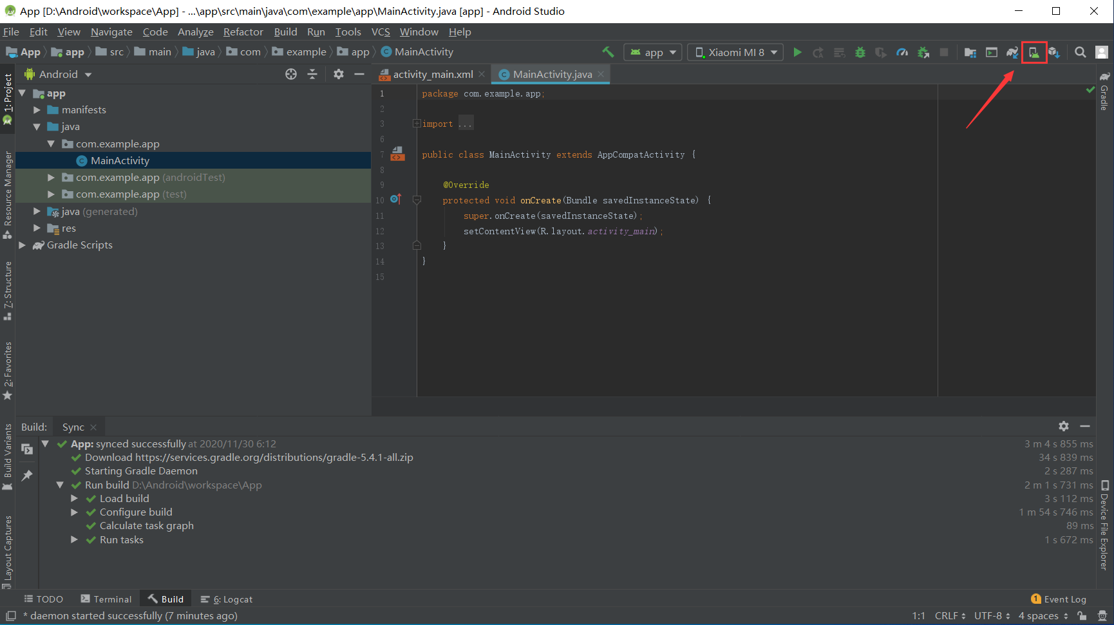Screen dimensions: 1114x625
Task: Open the Refactor menu
Action: click(243, 32)
